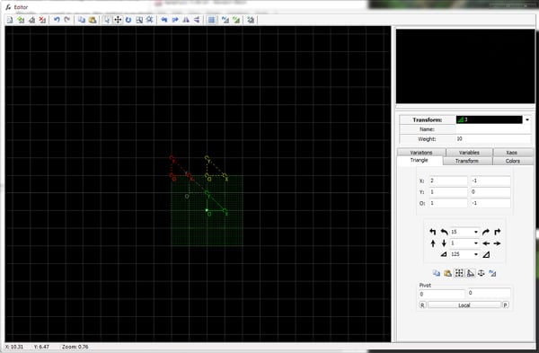
Task: Click the first Pivot coordinate field
Action: pyautogui.click(x=442, y=294)
